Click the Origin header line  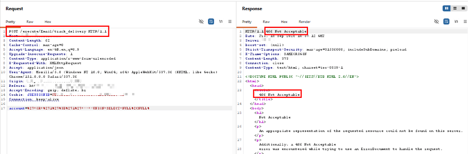click(45, 81)
